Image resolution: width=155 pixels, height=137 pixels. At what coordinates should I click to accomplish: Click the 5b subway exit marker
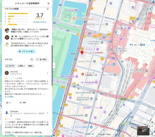click(82, 48)
